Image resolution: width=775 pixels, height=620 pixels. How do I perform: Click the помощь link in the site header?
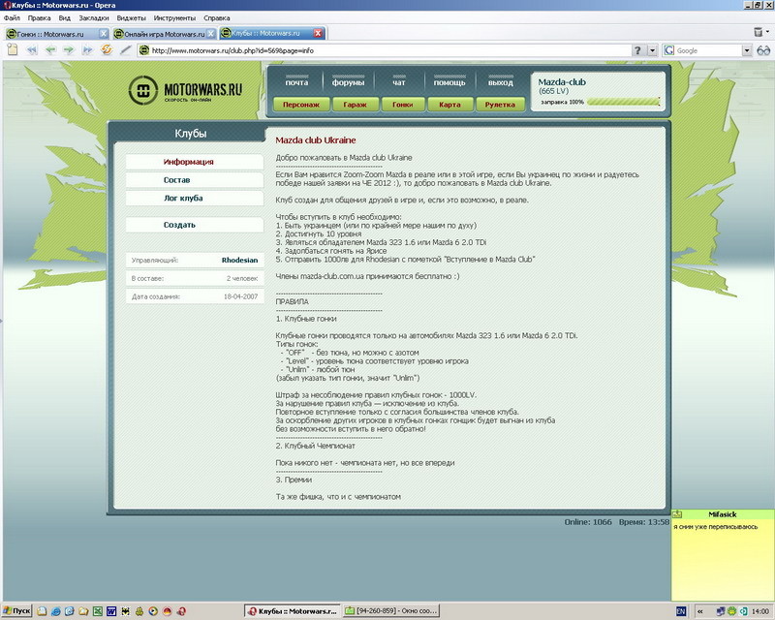(449, 82)
